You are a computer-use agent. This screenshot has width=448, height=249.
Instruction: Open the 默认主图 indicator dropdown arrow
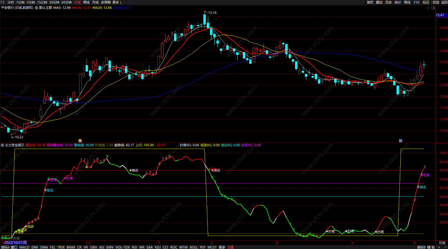tap(37, 8)
